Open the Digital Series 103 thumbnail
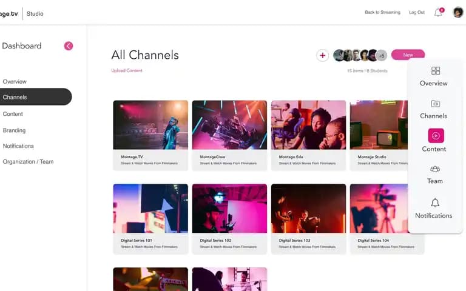The image size is (466, 291). [x=308, y=209]
